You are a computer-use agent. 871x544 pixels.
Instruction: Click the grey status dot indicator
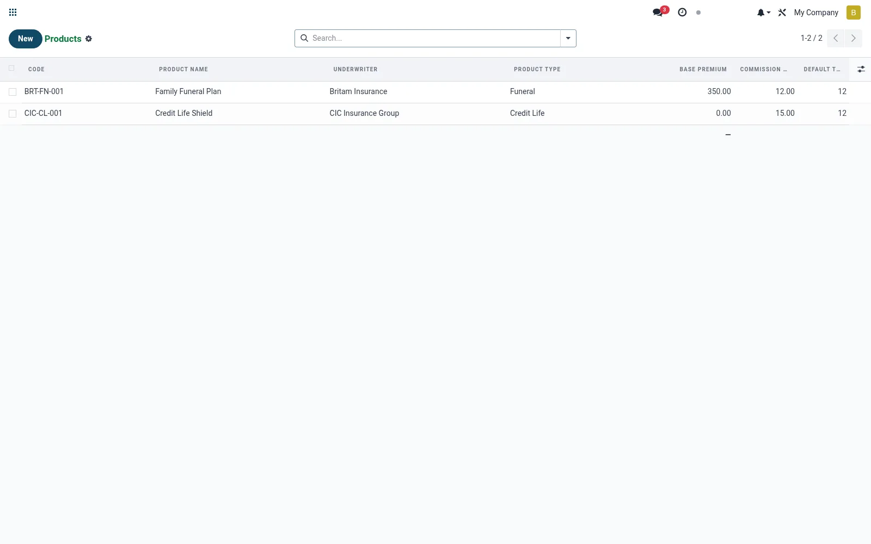point(698,13)
